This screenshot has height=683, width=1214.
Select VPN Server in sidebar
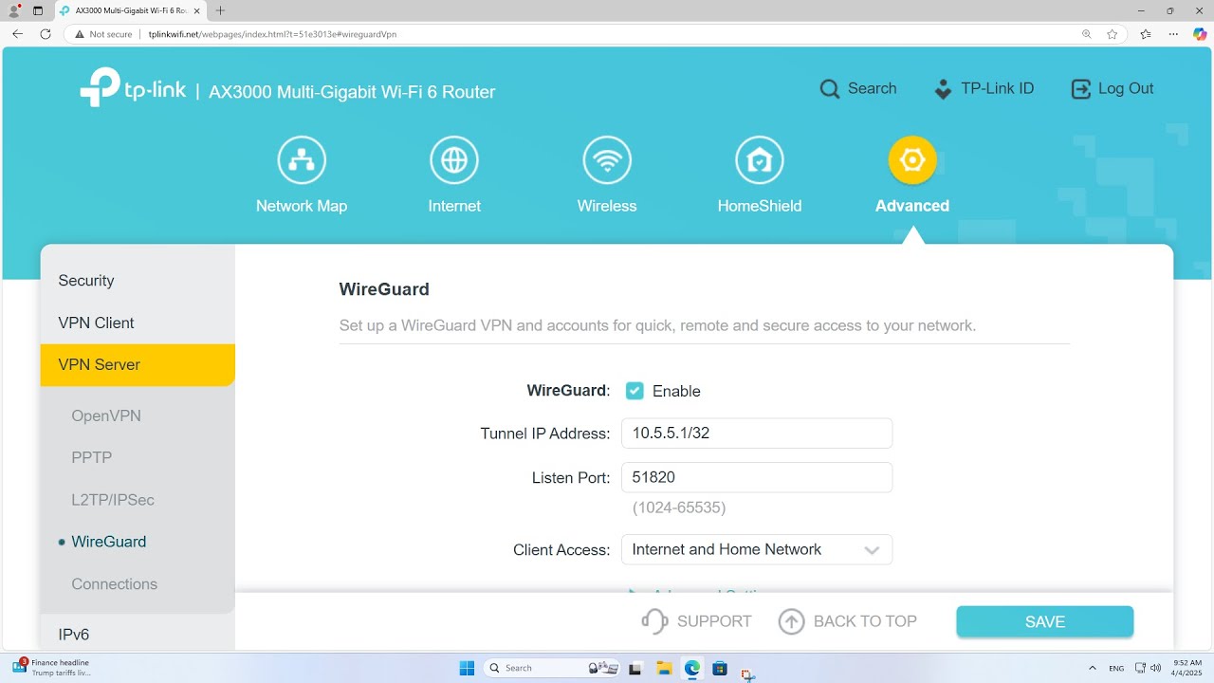pos(138,364)
